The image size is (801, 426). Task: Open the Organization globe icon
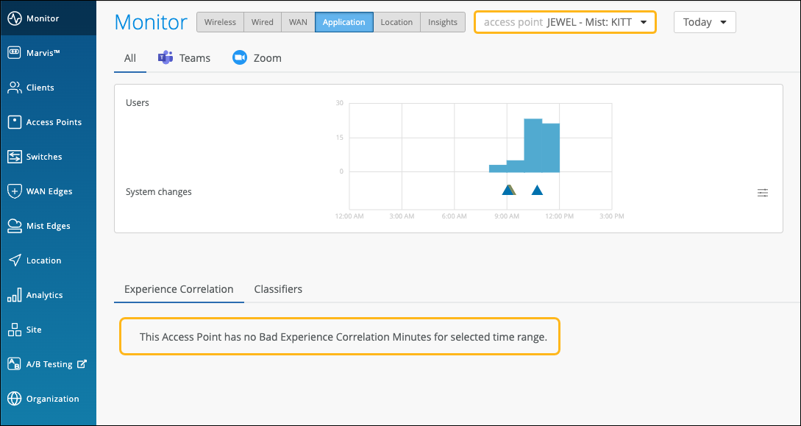point(14,399)
